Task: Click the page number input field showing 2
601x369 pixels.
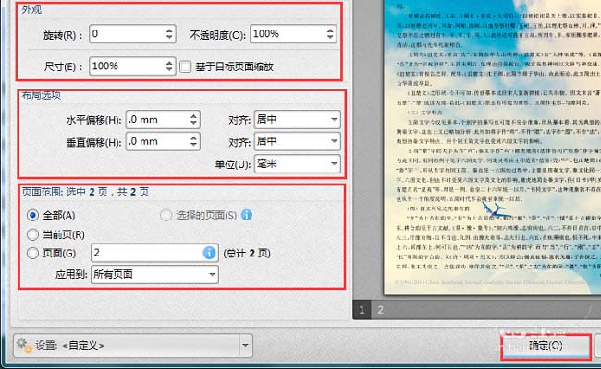Action: click(x=154, y=253)
